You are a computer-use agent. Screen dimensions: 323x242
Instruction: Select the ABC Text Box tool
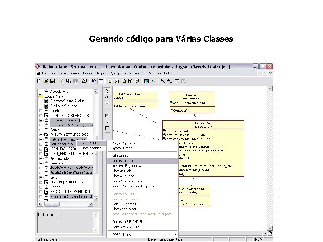tap(107, 97)
